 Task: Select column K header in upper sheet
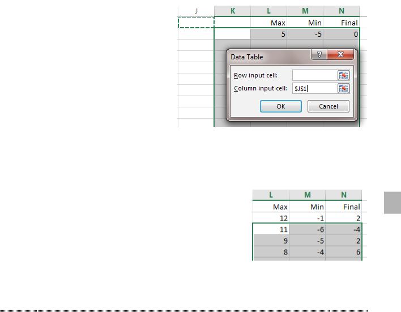pyautogui.click(x=232, y=11)
